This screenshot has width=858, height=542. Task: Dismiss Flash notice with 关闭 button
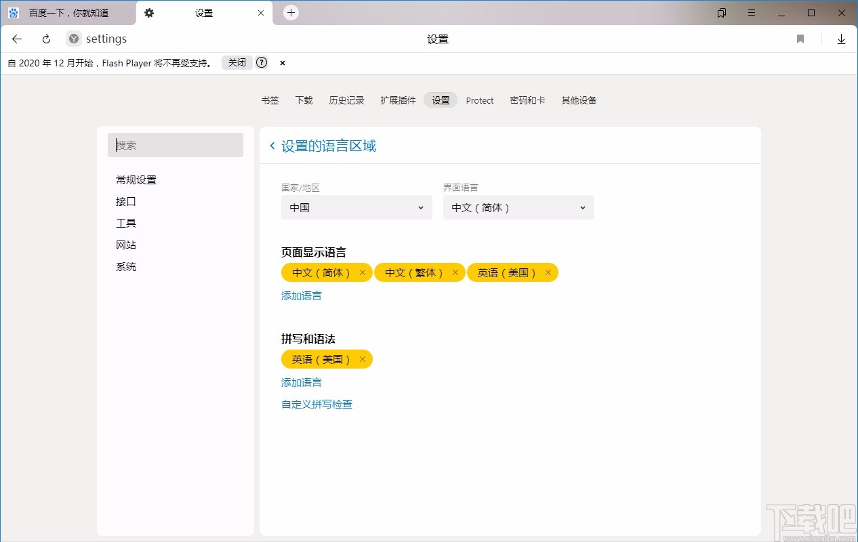coord(236,62)
